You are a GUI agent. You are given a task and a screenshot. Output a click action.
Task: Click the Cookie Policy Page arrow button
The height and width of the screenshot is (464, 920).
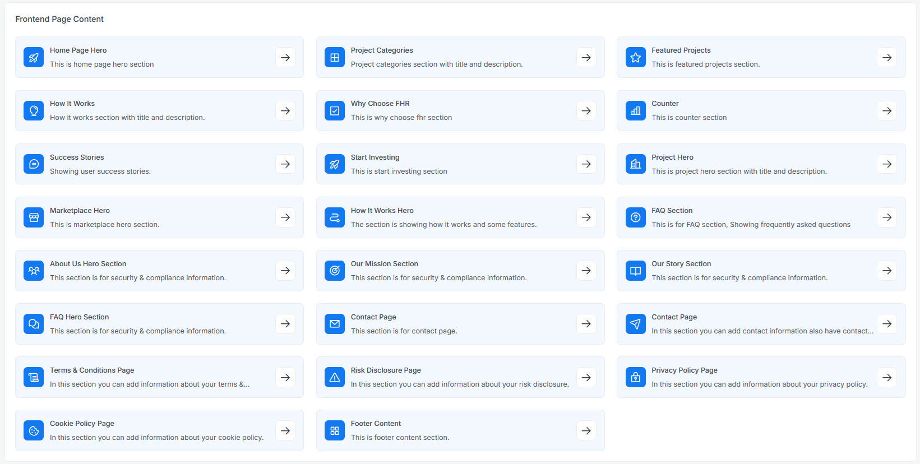click(x=285, y=430)
